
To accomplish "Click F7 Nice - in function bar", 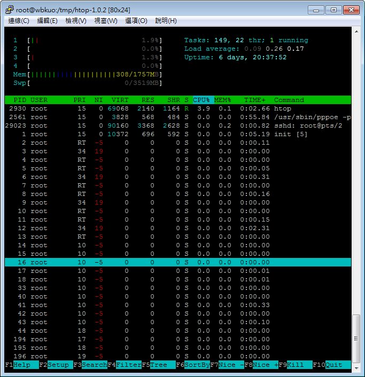I will (227, 365).
